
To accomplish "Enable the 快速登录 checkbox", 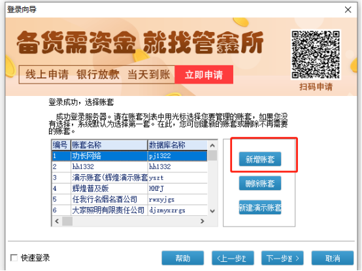I will (x=14, y=258).
